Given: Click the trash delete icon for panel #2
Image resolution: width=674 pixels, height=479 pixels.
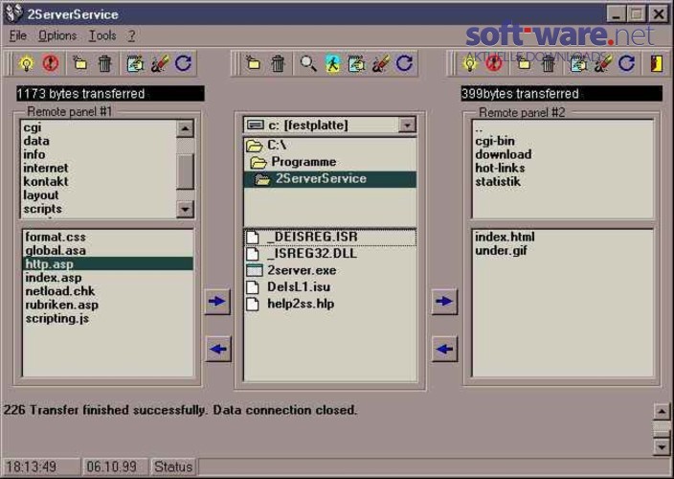Looking at the screenshot, I should coord(548,64).
